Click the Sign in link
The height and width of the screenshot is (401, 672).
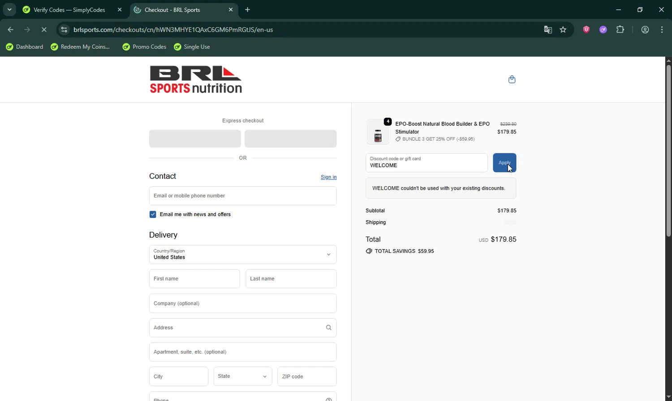pos(328,177)
